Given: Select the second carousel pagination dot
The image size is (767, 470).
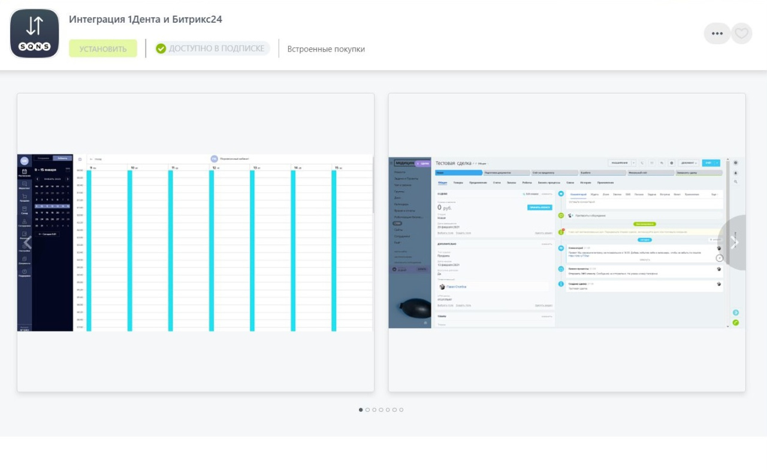Looking at the screenshot, I should click(x=367, y=410).
